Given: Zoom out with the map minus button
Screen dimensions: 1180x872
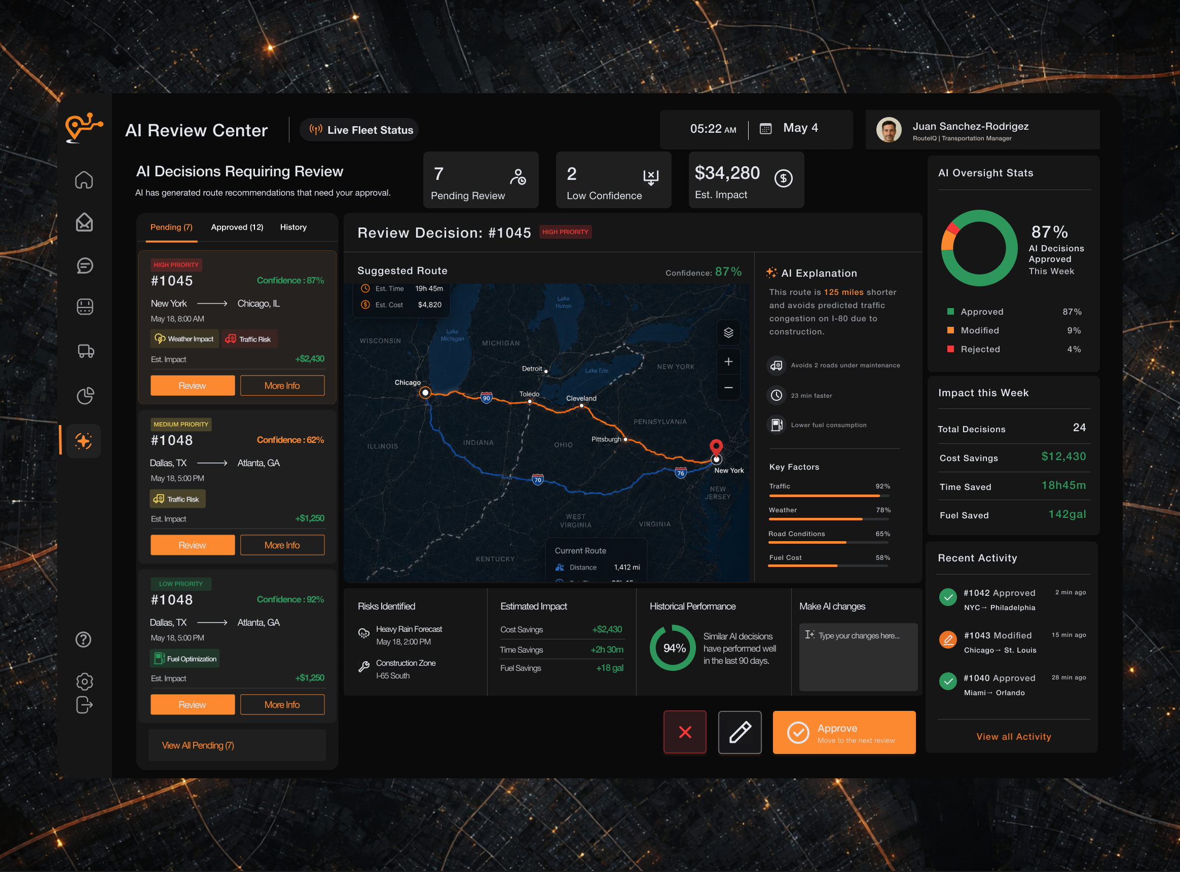Looking at the screenshot, I should pos(728,388).
